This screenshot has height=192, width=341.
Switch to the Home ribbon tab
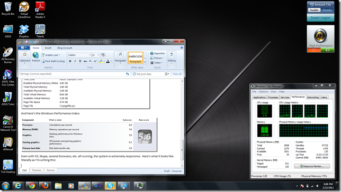point(36,48)
